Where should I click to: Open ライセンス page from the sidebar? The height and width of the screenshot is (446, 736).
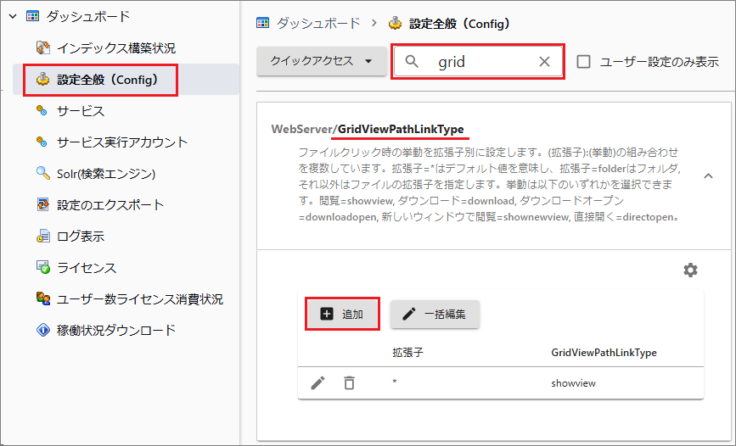(86, 268)
